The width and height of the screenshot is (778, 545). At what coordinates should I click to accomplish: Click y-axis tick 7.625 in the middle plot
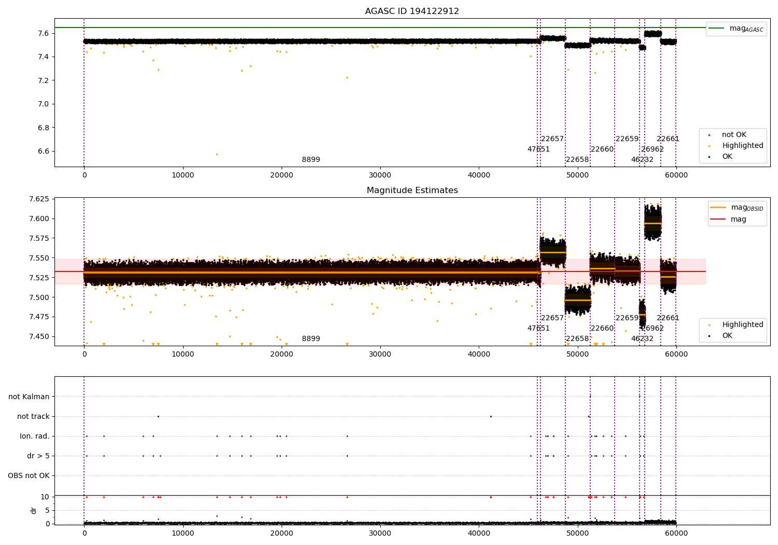coord(39,199)
